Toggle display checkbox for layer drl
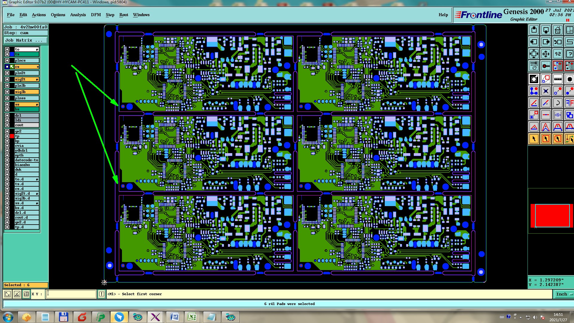This screenshot has height=323, width=574. (7, 115)
